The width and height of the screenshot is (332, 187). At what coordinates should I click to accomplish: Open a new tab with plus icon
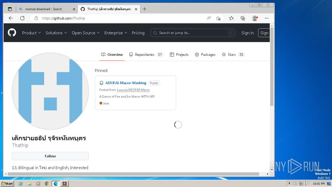click(144, 9)
